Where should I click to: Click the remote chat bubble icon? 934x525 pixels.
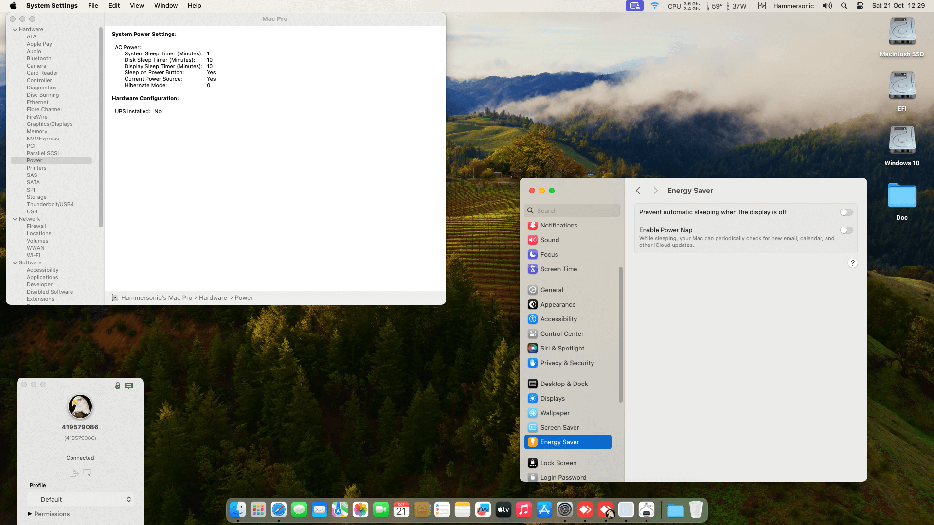click(x=87, y=472)
